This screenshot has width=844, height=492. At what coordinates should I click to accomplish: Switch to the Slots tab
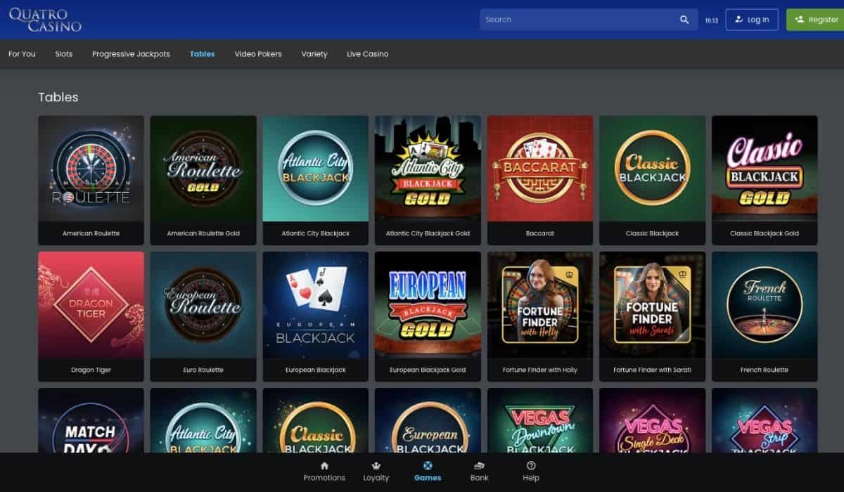(64, 54)
